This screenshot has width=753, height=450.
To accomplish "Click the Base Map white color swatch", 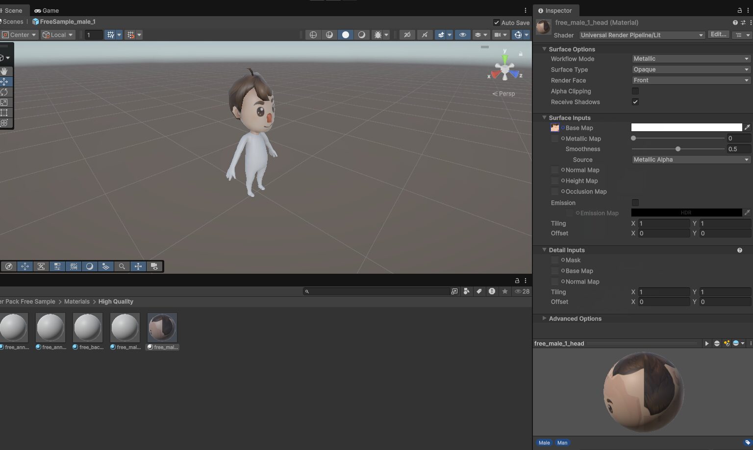I will pos(686,128).
